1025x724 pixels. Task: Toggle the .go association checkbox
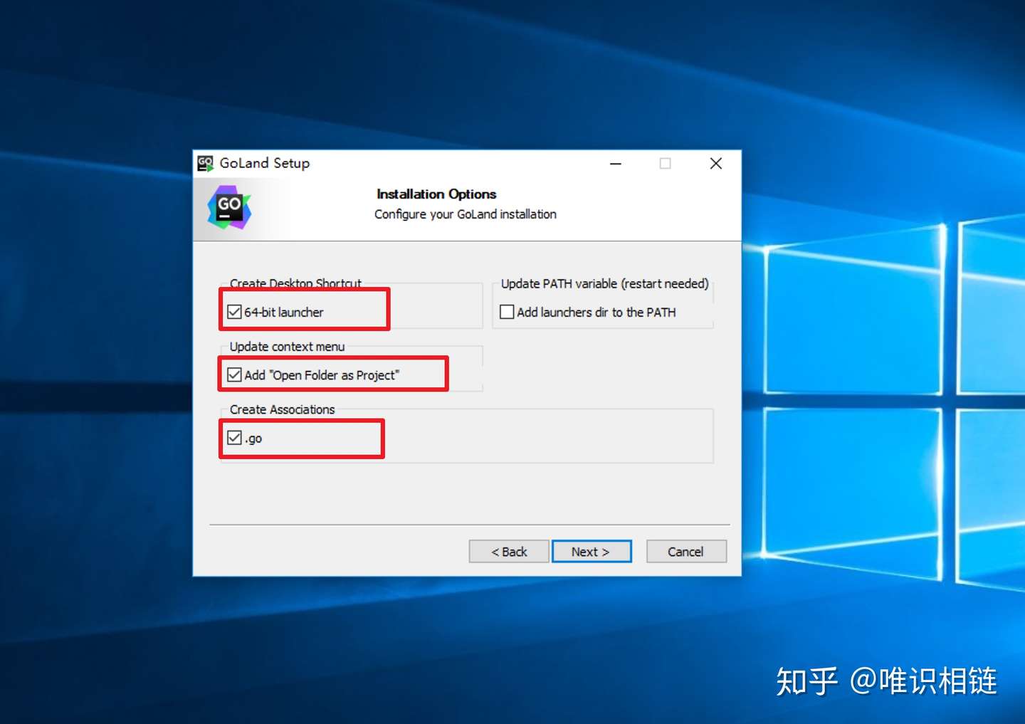point(234,437)
